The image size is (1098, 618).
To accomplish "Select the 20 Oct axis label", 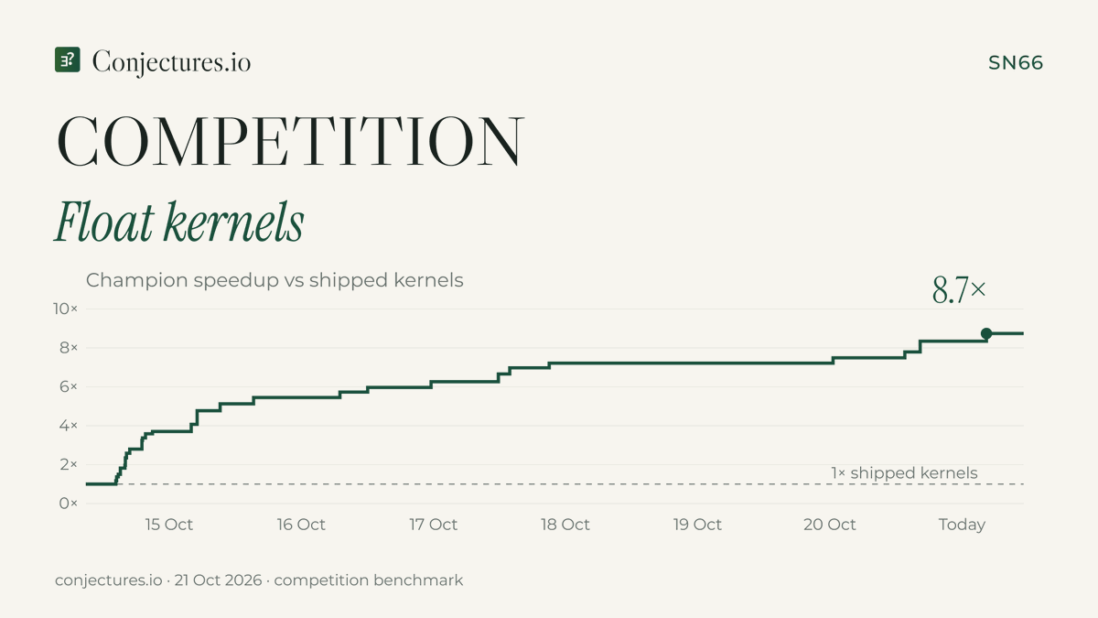I will click(830, 525).
